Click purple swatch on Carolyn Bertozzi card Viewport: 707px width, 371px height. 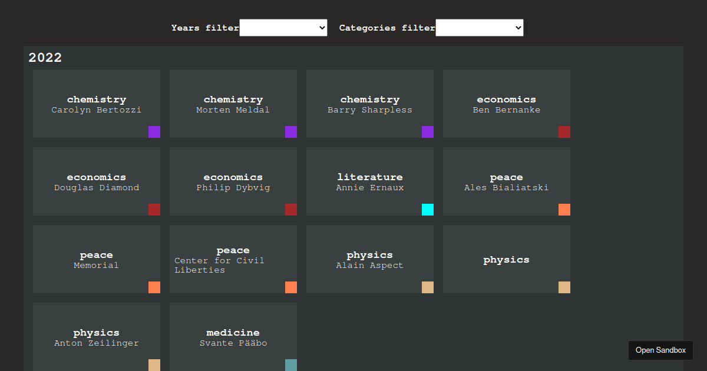[154, 132]
